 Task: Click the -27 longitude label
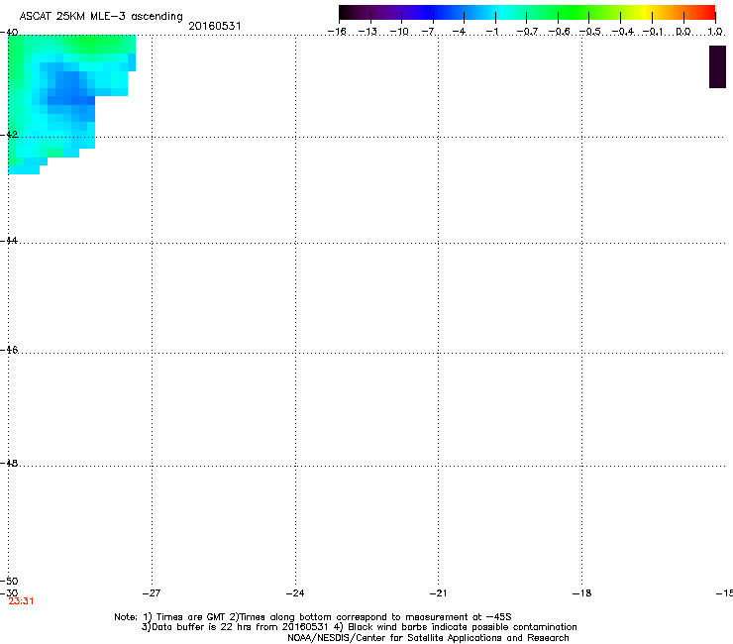(x=152, y=593)
